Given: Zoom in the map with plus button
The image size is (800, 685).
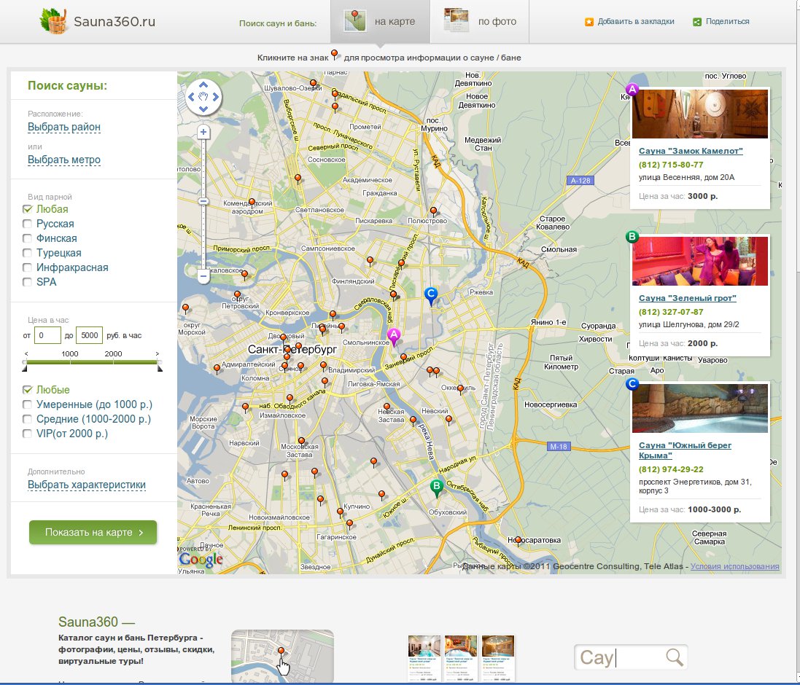Looking at the screenshot, I should click(x=203, y=133).
